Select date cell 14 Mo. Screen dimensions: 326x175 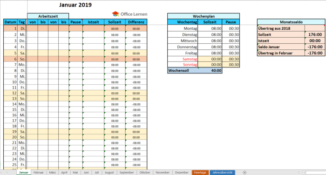[10, 104]
